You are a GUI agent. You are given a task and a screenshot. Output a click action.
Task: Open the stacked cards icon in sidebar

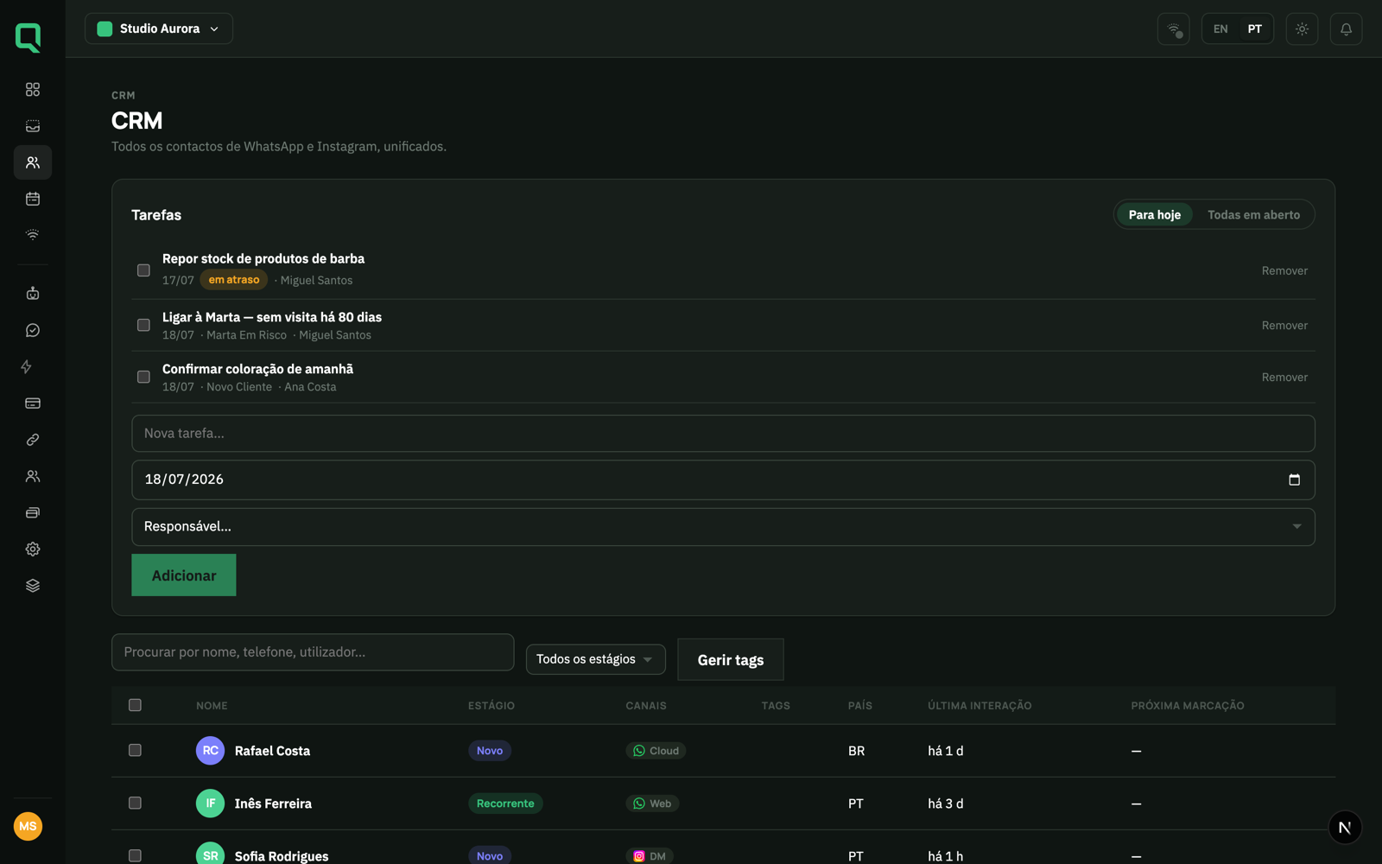pyautogui.click(x=33, y=512)
